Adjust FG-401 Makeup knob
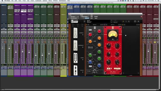 [x=108, y=62]
